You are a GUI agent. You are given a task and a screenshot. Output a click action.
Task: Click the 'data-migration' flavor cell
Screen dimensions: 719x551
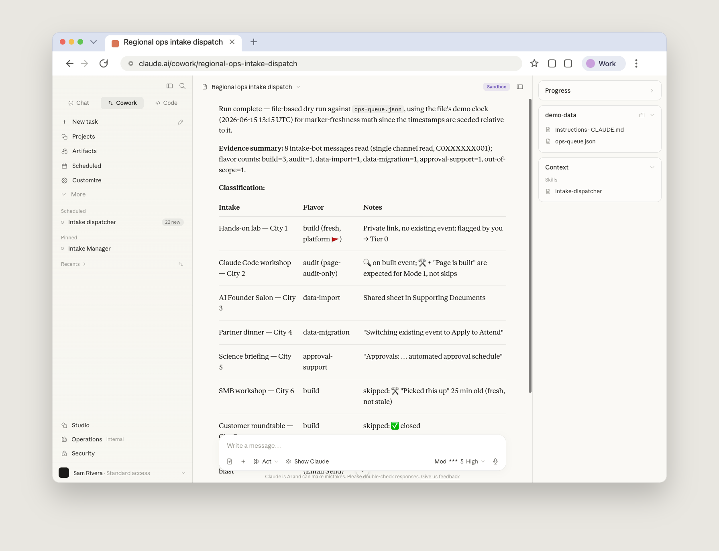coord(326,332)
